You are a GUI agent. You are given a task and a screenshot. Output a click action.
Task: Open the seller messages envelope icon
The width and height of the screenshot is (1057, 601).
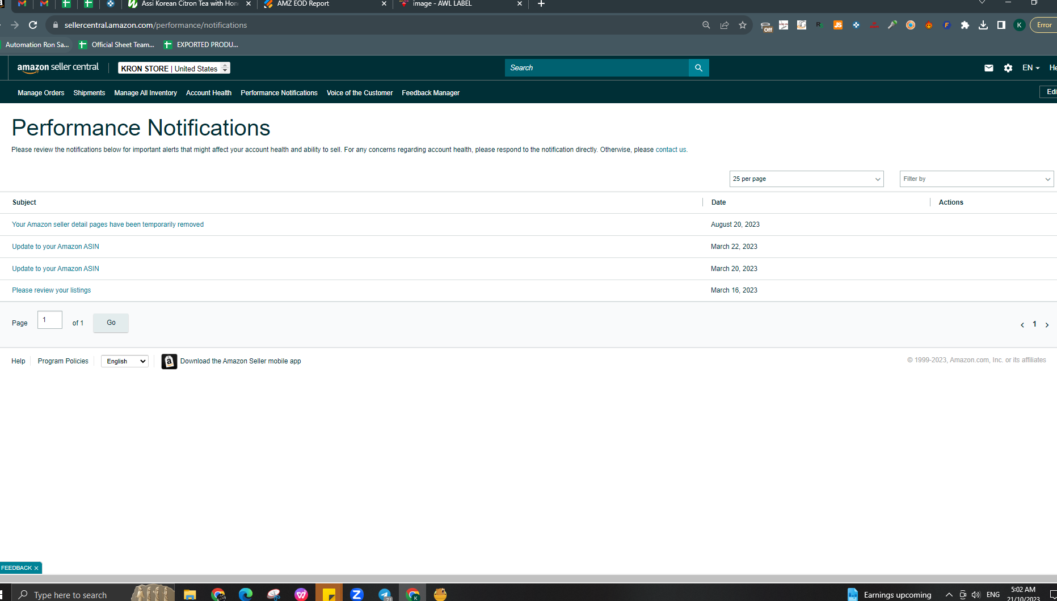tap(989, 68)
